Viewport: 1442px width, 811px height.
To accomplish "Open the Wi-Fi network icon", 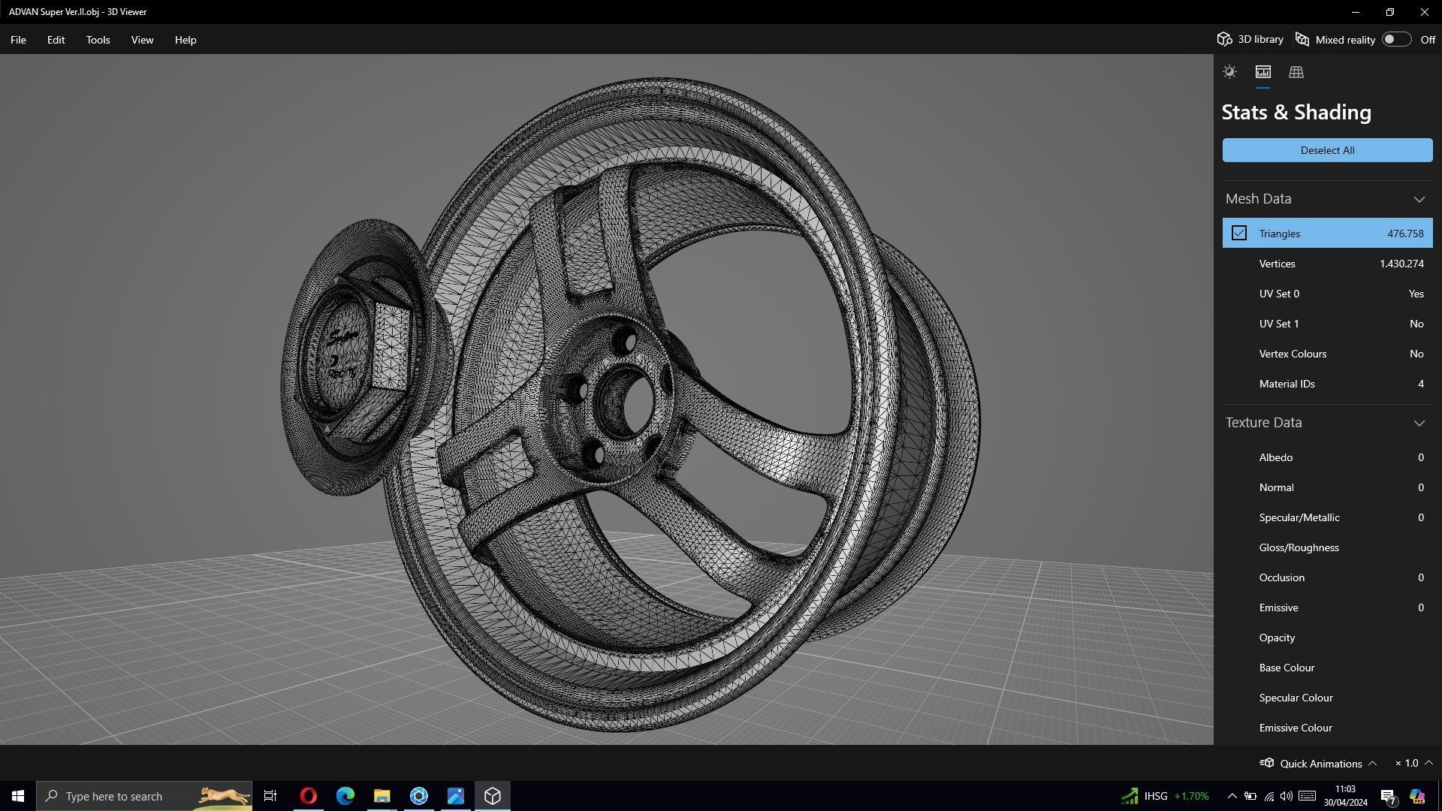I will tap(1269, 796).
